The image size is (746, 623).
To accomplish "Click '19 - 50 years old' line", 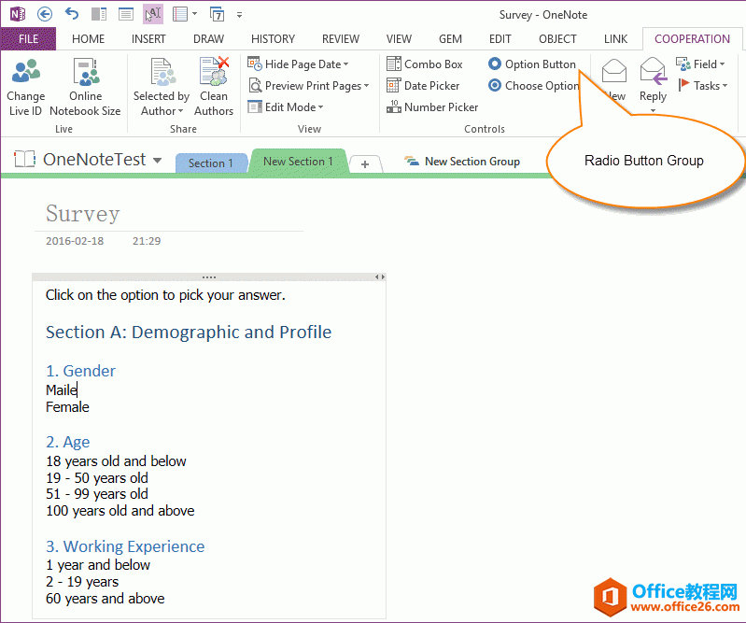I will 97,478.
